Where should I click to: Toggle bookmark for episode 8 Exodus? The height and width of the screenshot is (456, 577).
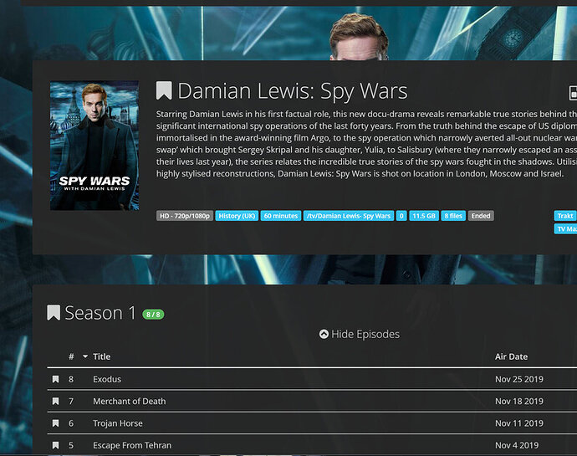tap(55, 379)
